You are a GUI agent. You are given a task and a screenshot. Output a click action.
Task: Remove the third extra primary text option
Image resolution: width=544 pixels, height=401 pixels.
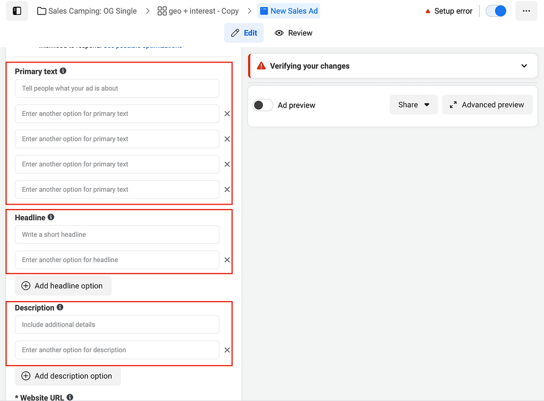pos(227,164)
